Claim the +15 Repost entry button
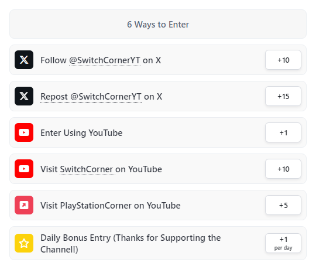316x266 pixels. point(283,96)
